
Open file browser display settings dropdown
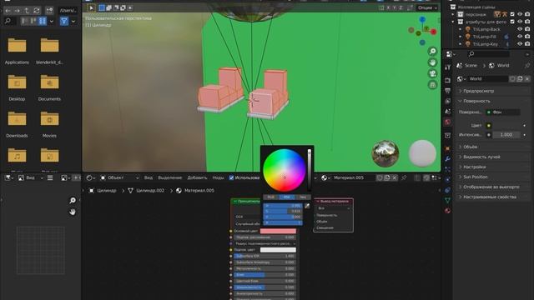(52, 22)
